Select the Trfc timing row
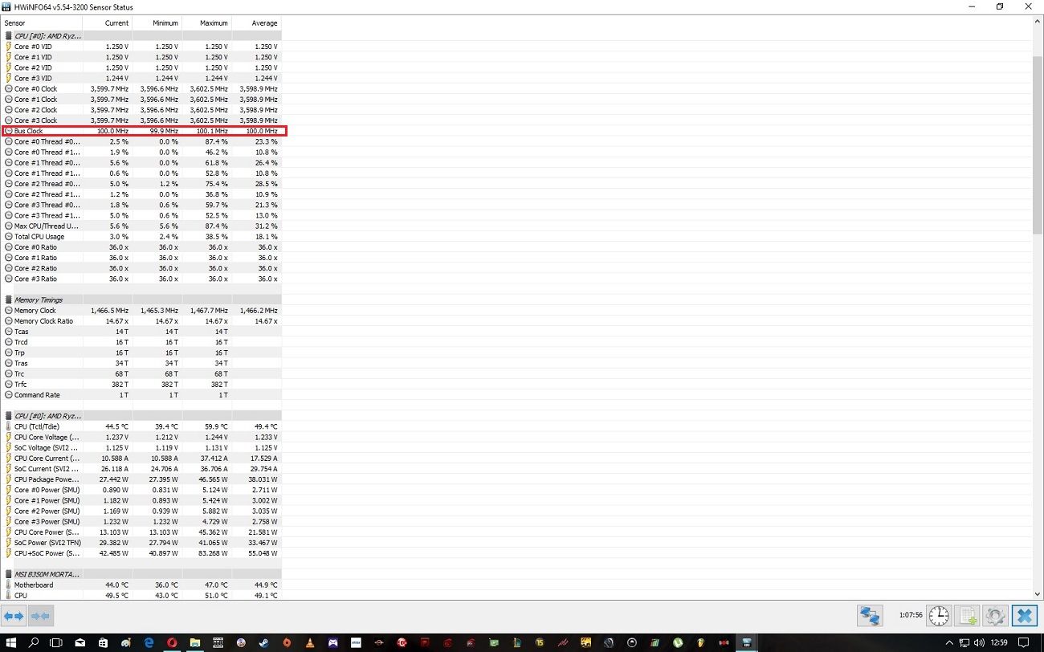This screenshot has height=652, width=1044. tap(141, 384)
